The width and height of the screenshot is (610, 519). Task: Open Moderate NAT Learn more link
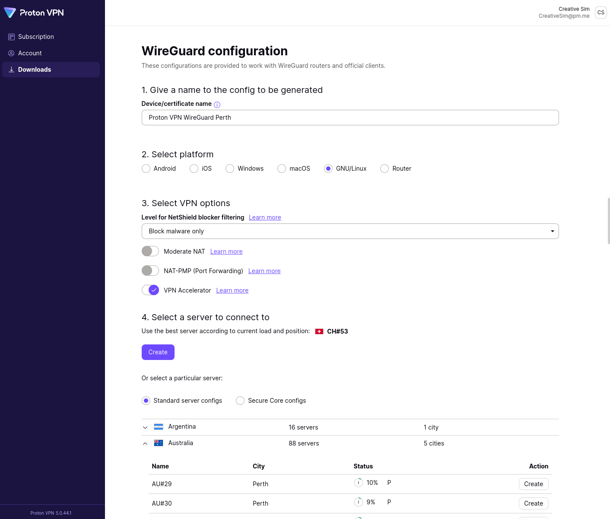pyautogui.click(x=226, y=252)
